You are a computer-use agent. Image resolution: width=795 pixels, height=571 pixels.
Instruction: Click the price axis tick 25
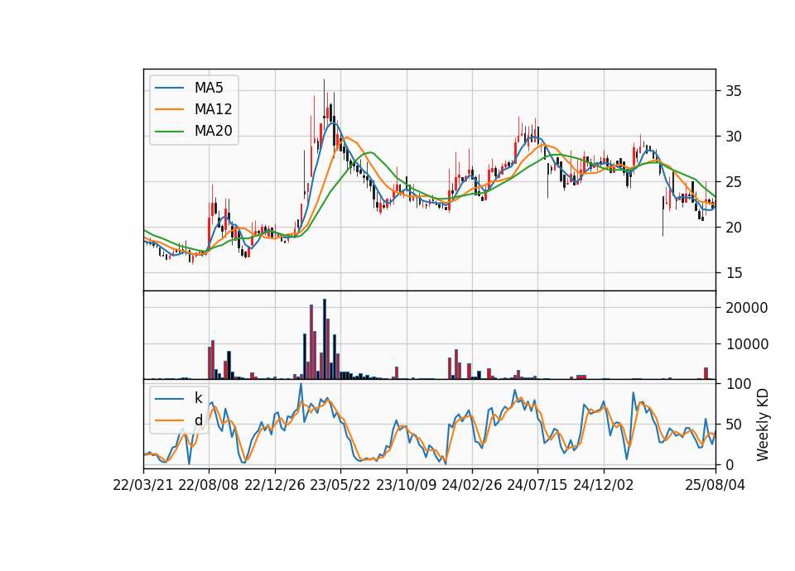(734, 182)
